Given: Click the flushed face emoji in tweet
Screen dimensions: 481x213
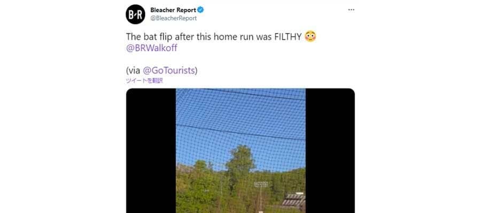Looking at the screenshot, I should (310, 37).
